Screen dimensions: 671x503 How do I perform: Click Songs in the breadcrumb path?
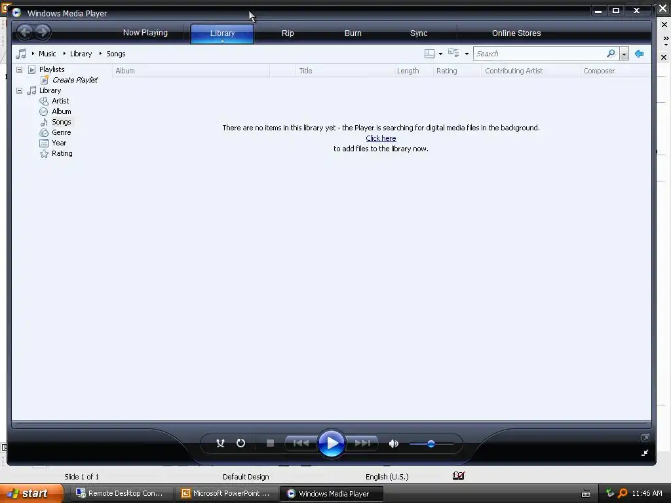(115, 54)
